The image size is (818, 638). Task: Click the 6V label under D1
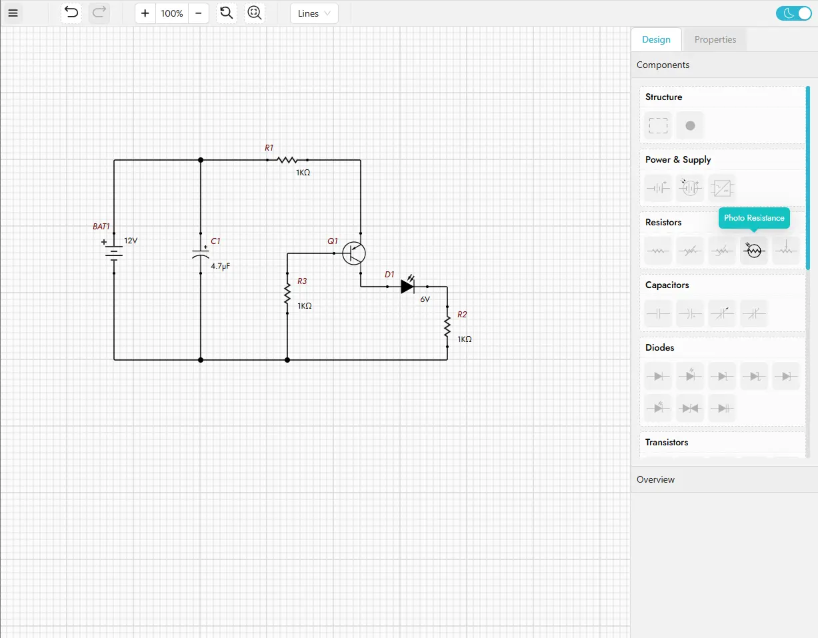(x=425, y=299)
